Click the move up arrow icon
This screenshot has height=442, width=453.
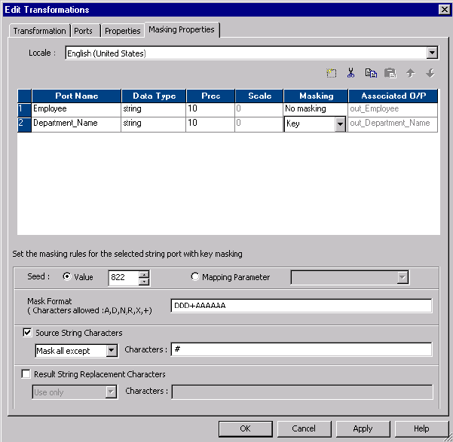point(410,73)
